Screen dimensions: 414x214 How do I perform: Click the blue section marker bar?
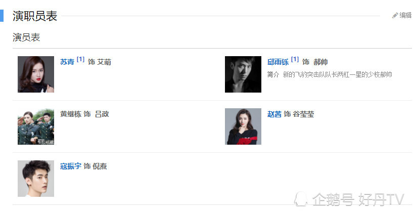[x=2, y=16]
